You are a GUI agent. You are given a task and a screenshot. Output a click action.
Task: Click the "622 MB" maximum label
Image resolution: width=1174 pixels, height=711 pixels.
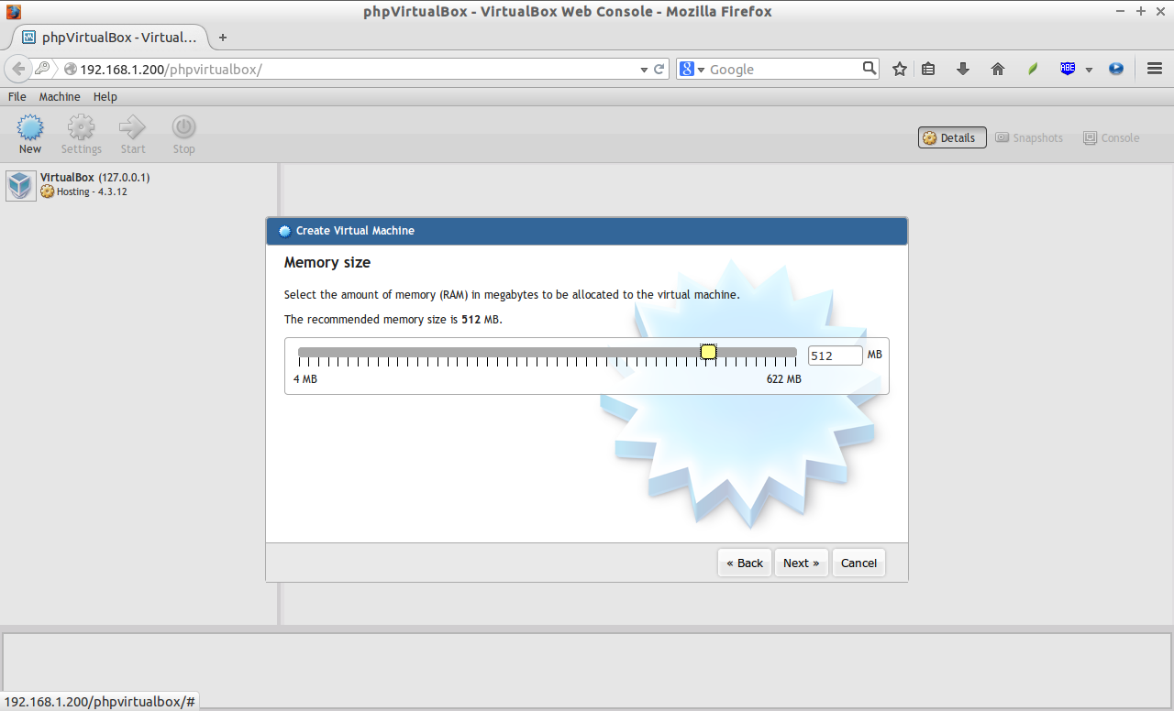pos(784,379)
